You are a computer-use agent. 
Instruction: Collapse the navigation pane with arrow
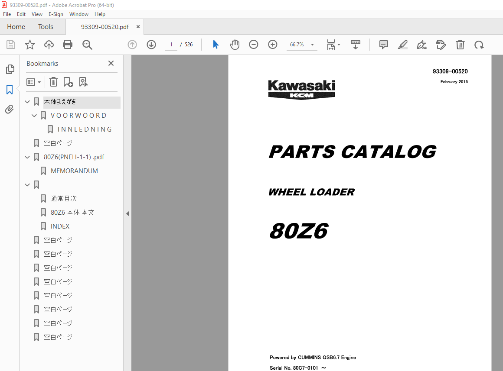[x=127, y=214]
